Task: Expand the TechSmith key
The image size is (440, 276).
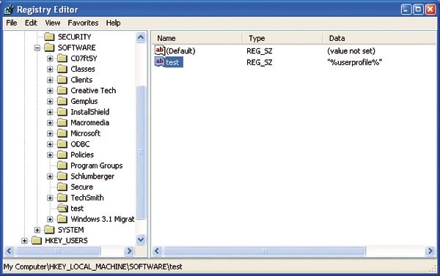Action: 50,198
